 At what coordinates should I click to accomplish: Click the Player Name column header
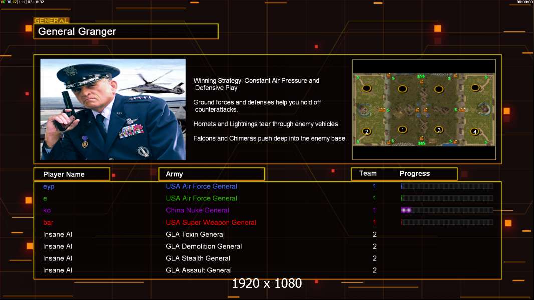[72, 174]
